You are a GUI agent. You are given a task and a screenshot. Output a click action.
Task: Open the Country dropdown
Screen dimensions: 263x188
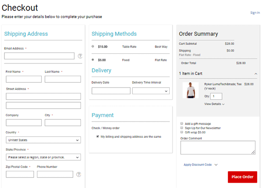pyautogui.click(x=43, y=140)
